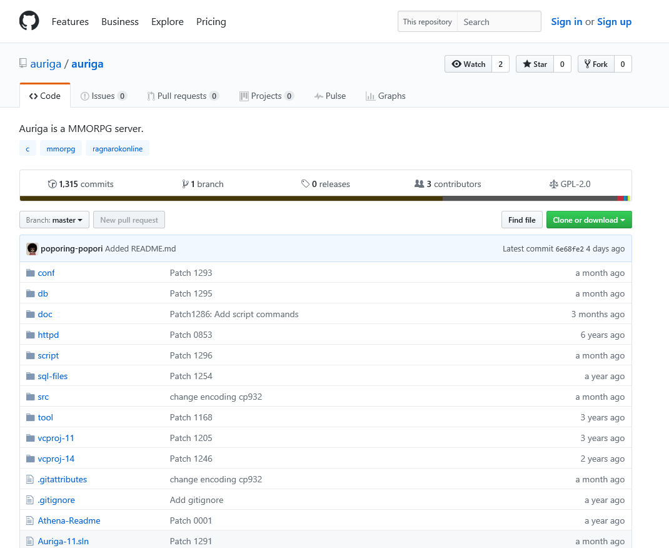Screen dimensions: 669x548
Task: Click the vcproj-14 folder icon
Action: pos(30,459)
